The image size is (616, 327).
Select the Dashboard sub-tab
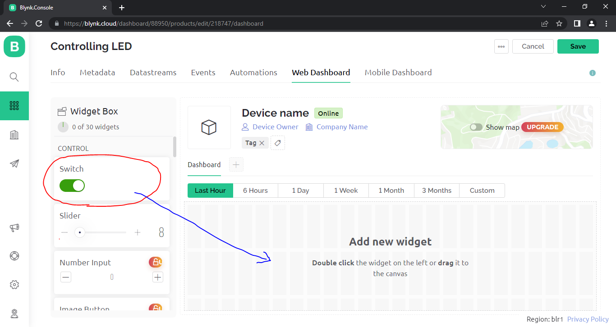[x=204, y=165]
